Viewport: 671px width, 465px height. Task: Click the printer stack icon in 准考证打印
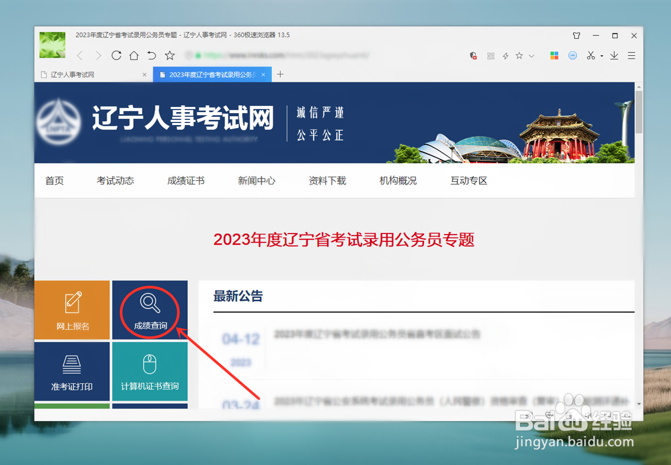tap(72, 365)
